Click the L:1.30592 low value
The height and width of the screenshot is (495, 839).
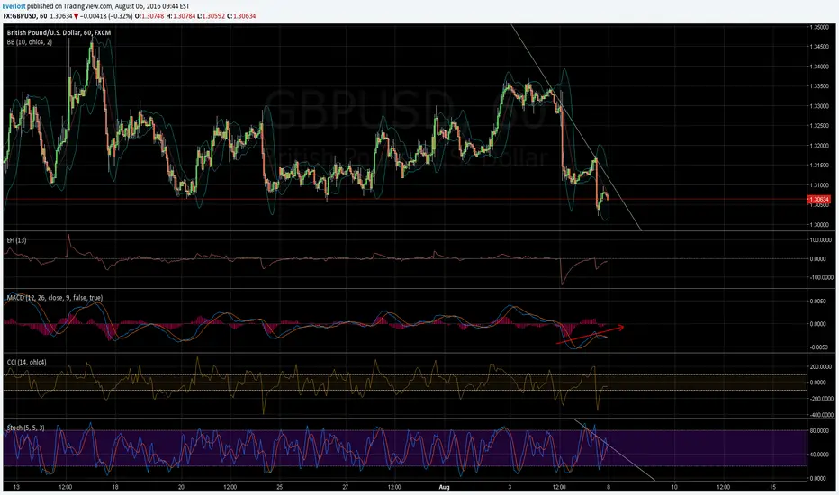pyautogui.click(x=212, y=16)
